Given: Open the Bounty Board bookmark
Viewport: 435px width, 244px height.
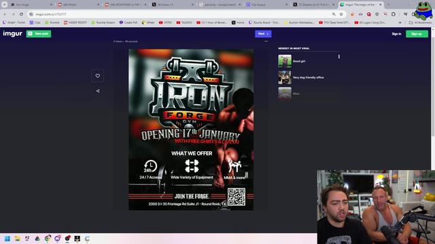Looking at the screenshot, I should click(x=264, y=22).
